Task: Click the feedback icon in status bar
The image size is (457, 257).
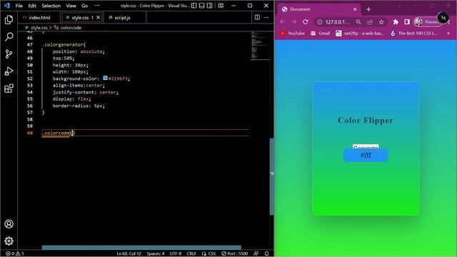Action: click(x=256, y=253)
